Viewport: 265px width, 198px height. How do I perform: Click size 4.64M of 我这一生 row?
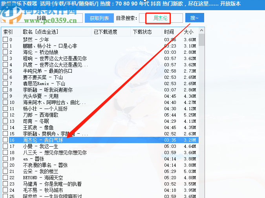[x=190, y=146]
